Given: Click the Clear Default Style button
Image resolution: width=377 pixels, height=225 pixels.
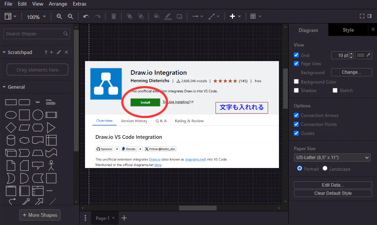Looking at the screenshot, I should click(333, 193).
